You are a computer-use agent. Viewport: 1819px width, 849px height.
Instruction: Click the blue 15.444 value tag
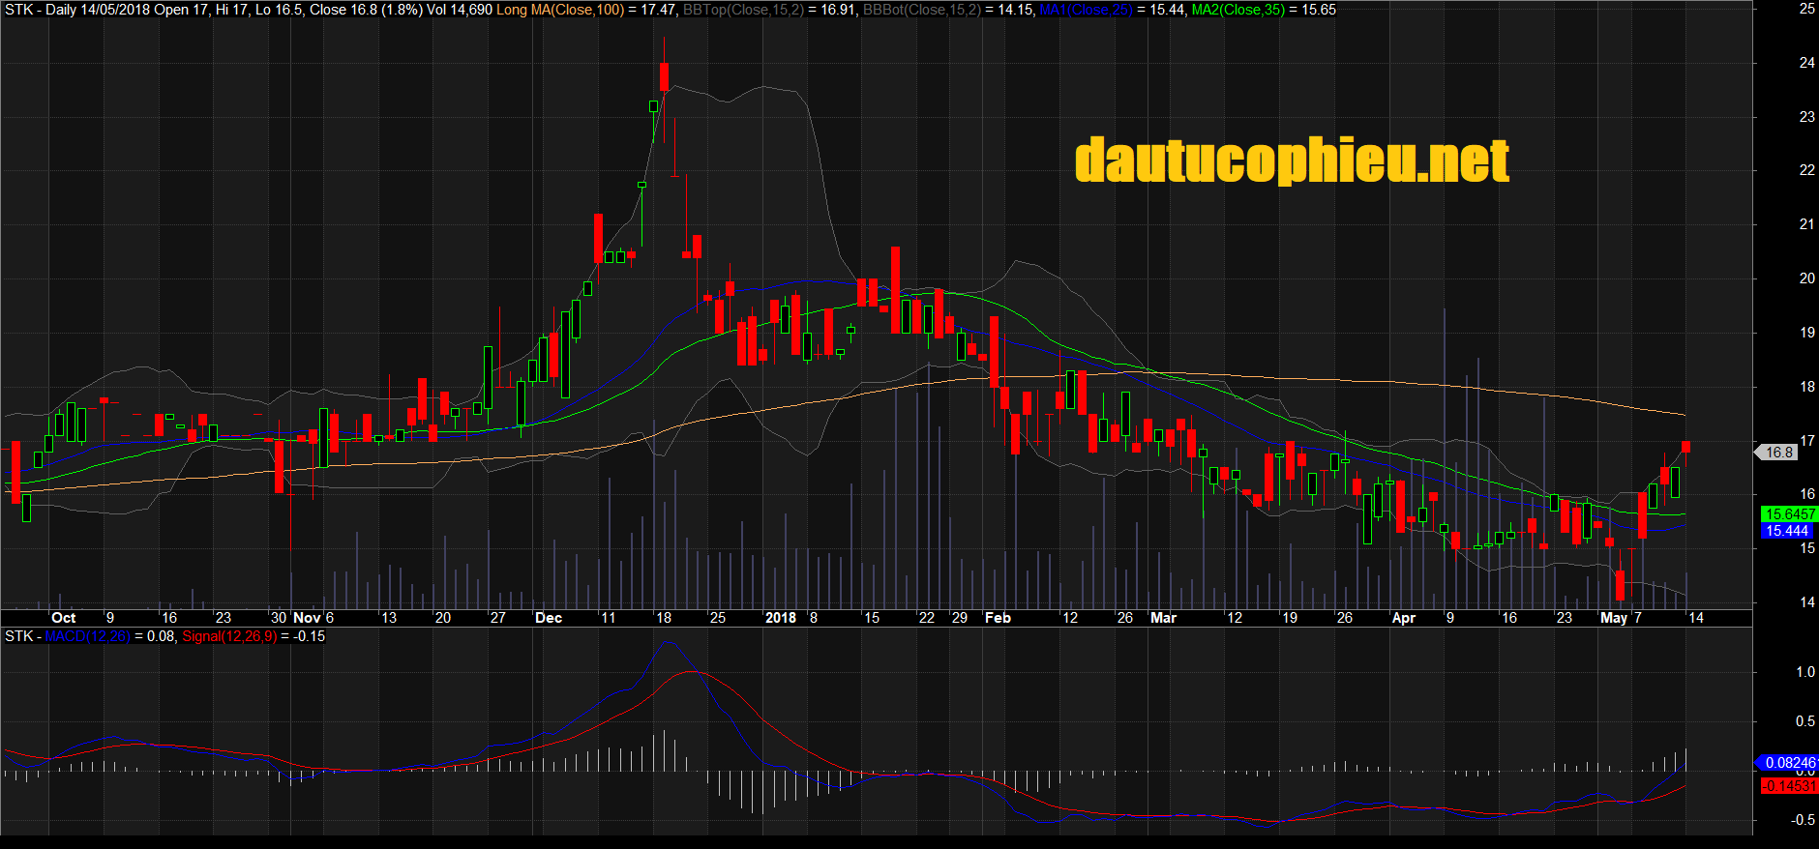click(x=1786, y=531)
